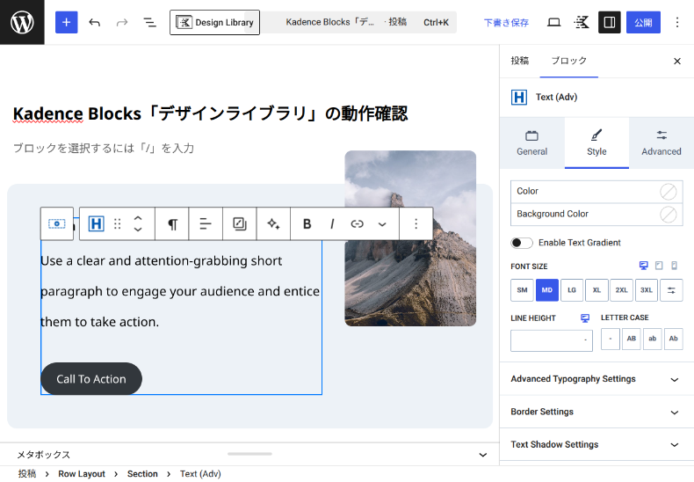Choose XL font size

coord(596,290)
